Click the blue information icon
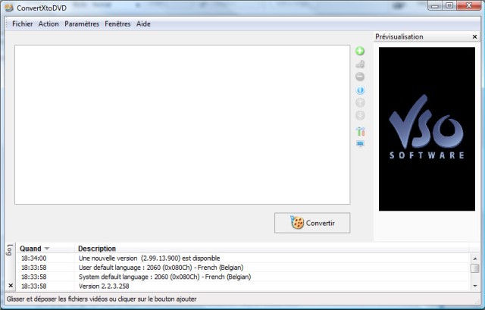Screen dimensions: 485x310 [x=360, y=90]
